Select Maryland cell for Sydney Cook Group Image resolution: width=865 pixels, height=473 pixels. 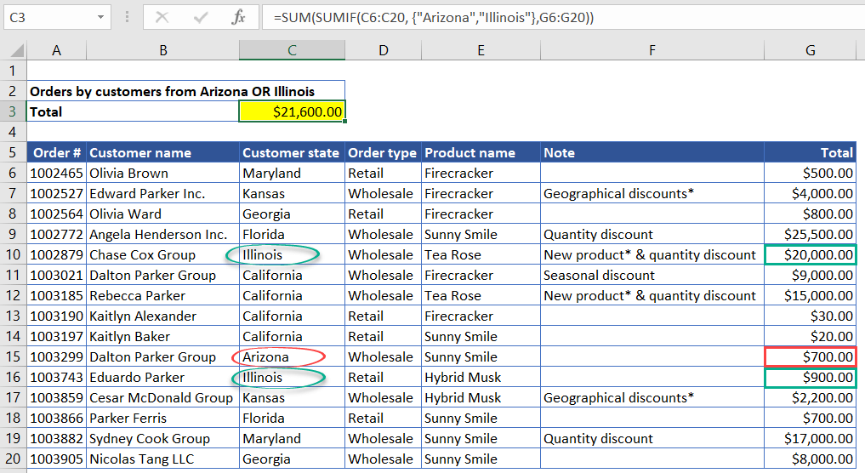[292, 439]
